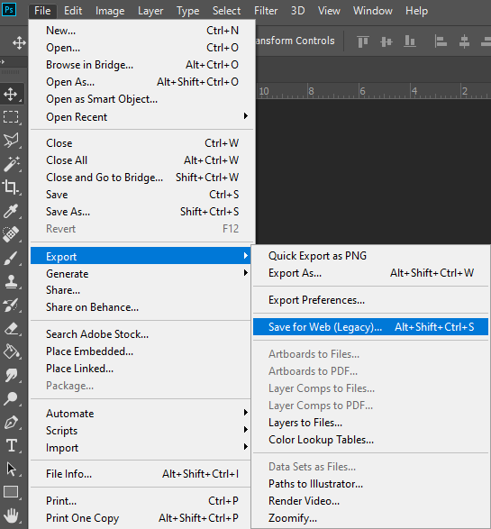Select the Rectangular Marquee tool
This screenshot has width=491, height=529.
tap(11, 117)
